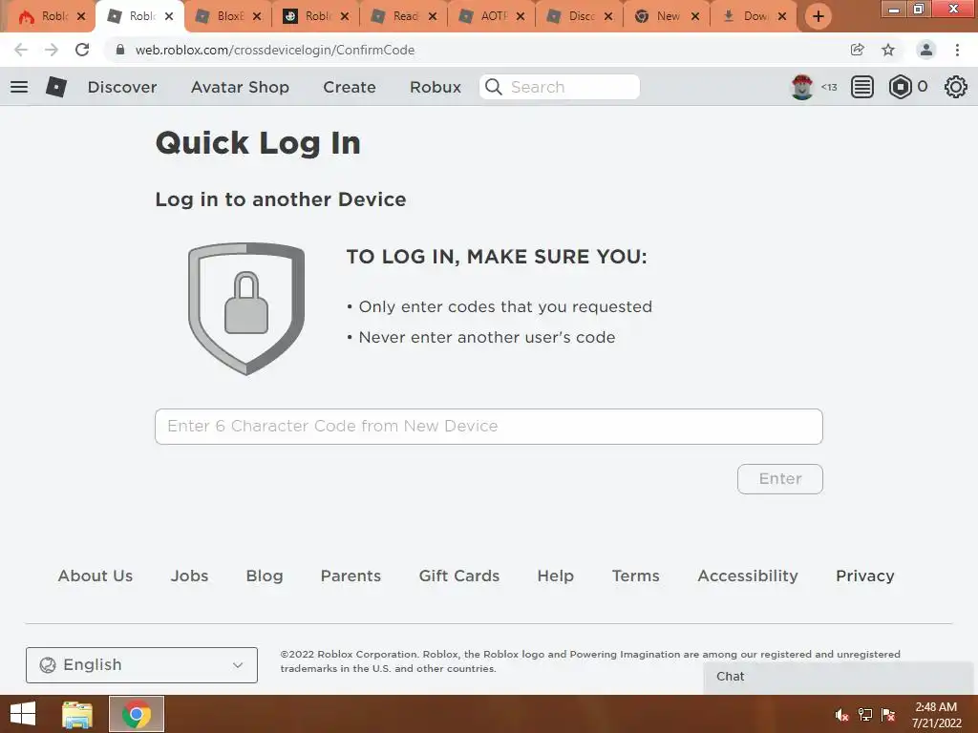The width and height of the screenshot is (978, 733).
Task: Switch to the Downloads tab
Action: point(754,16)
